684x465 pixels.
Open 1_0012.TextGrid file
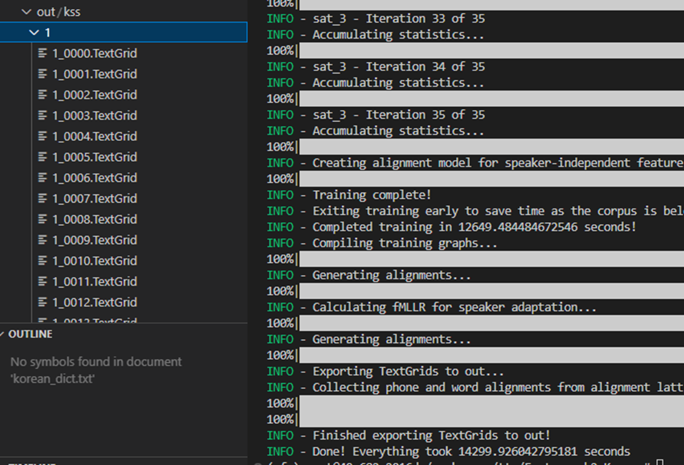[94, 303]
